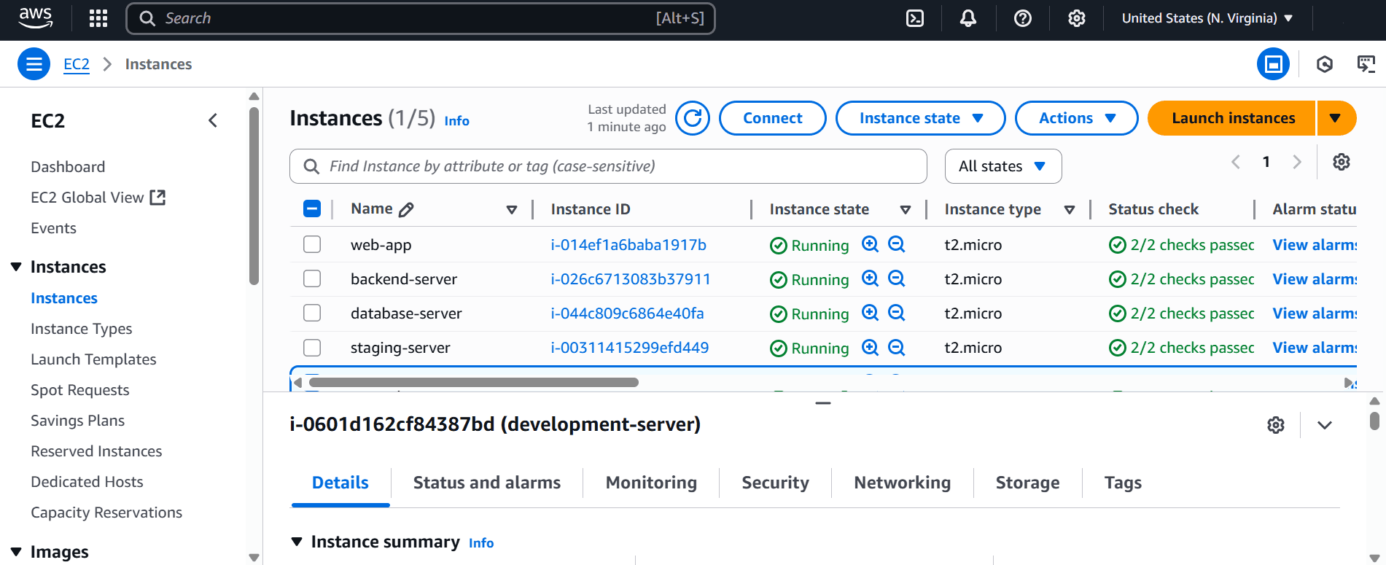
Task: Click zoom-in filter icon for database-server row
Action: click(870, 313)
